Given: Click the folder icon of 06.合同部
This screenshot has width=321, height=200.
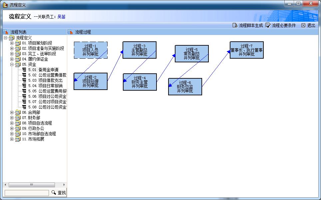Looking at the screenshot, I should (18, 113).
